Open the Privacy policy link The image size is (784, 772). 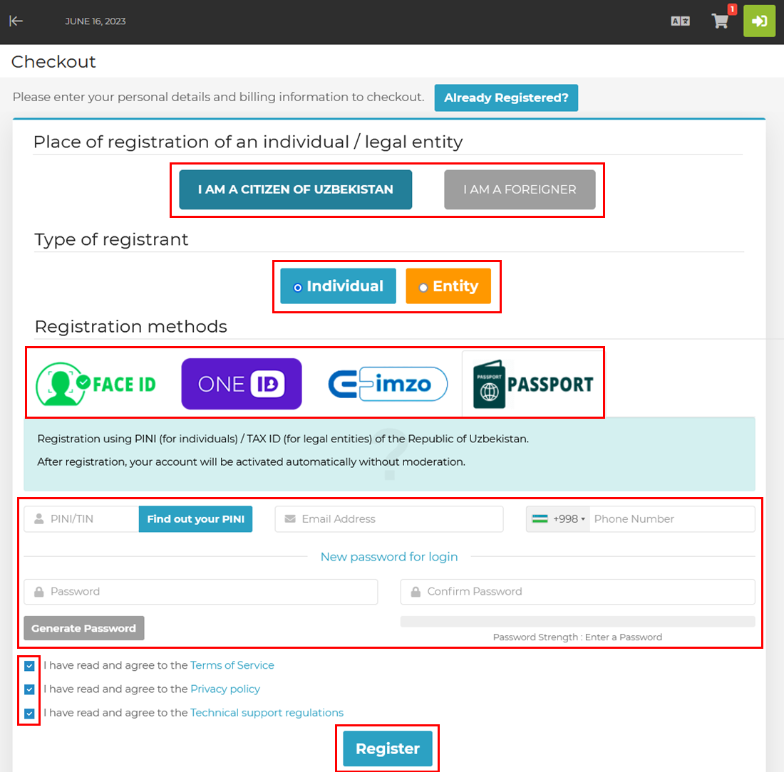pos(225,689)
